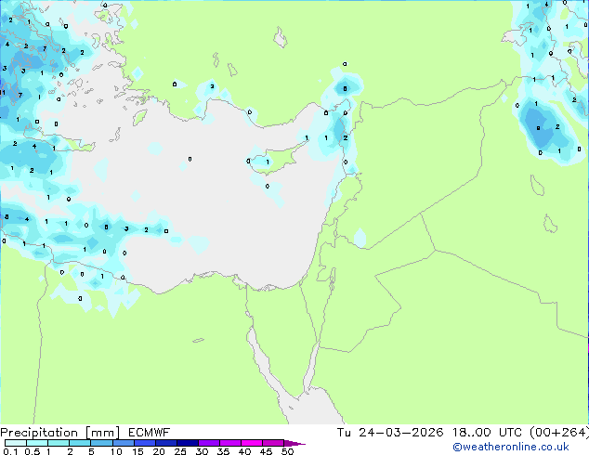Select the 0.1 mm lightest cyan legend swatch

coord(9,444)
